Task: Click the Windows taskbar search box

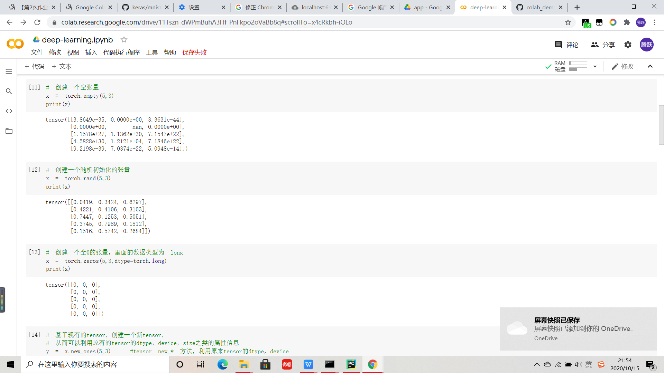Action: [x=95, y=364]
